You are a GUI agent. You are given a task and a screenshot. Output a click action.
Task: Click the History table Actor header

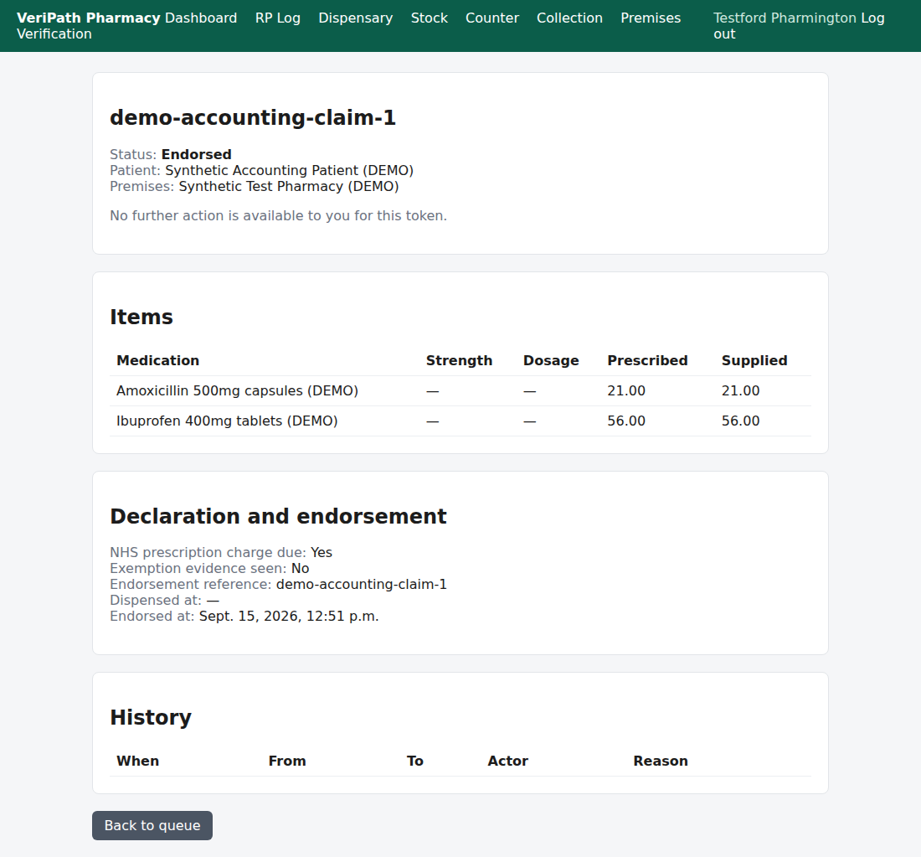[x=507, y=761]
